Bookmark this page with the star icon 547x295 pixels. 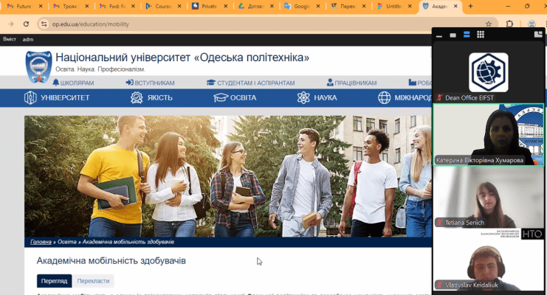click(489, 24)
